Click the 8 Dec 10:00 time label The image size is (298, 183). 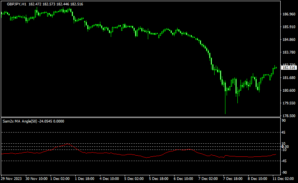point(257,179)
